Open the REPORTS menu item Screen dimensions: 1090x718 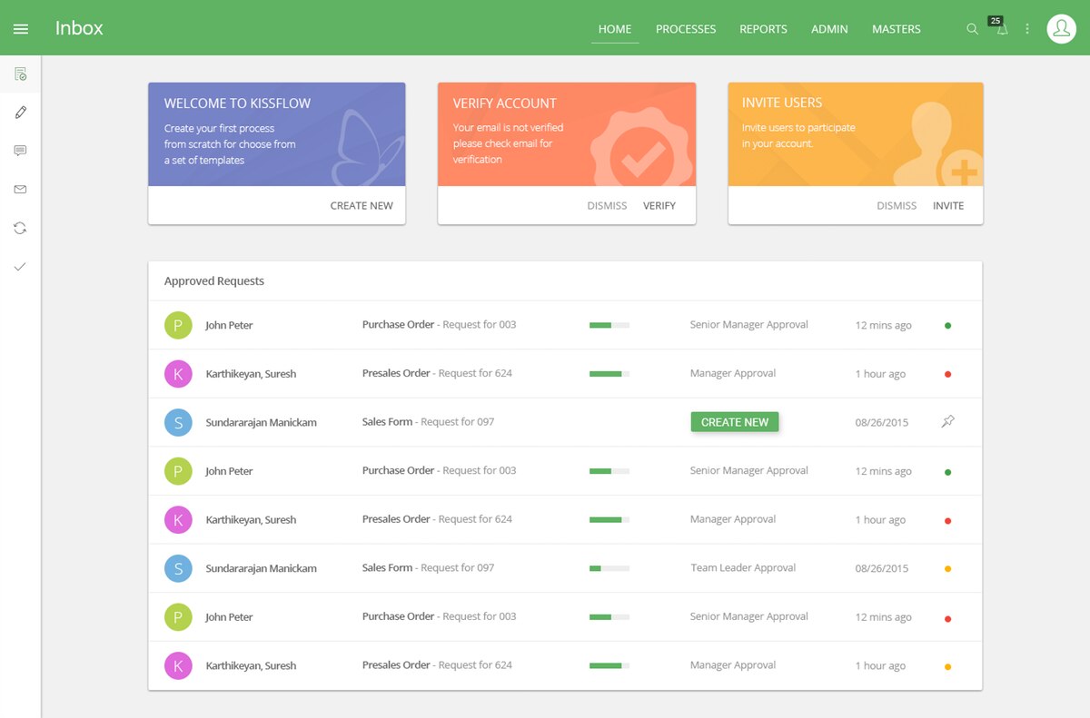pyautogui.click(x=763, y=28)
